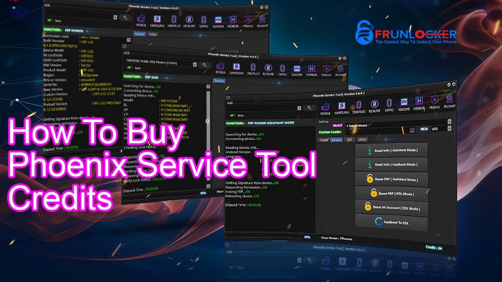Click the FRUNLOCKER logo
The height and width of the screenshot is (282, 502).
(406, 32)
